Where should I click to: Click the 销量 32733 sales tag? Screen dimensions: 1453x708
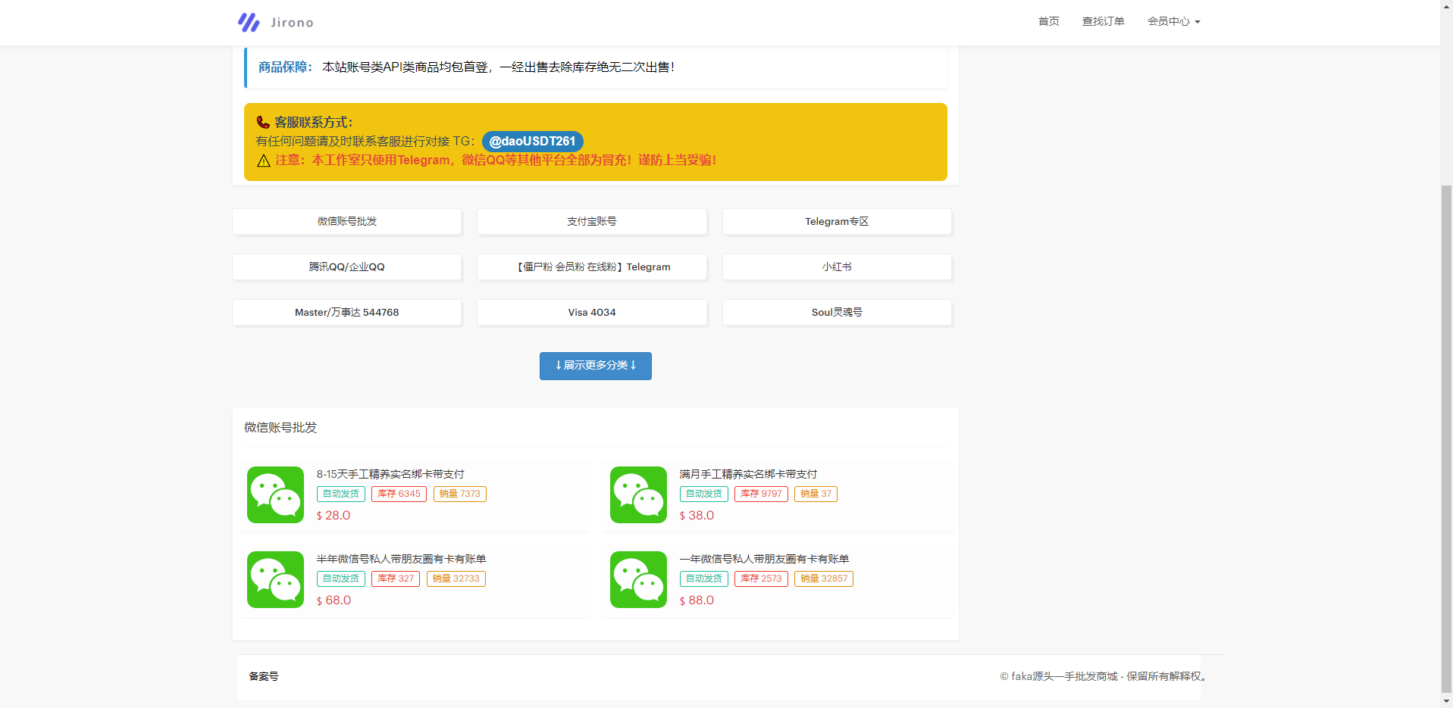tap(456, 579)
